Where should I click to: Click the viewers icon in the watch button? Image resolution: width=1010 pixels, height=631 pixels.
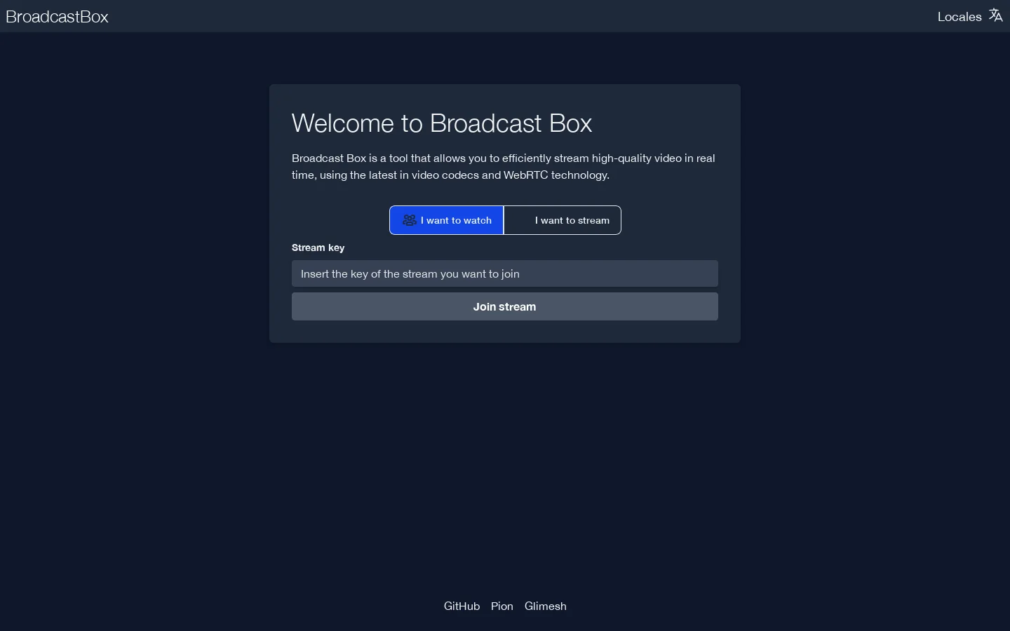click(x=409, y=220)
